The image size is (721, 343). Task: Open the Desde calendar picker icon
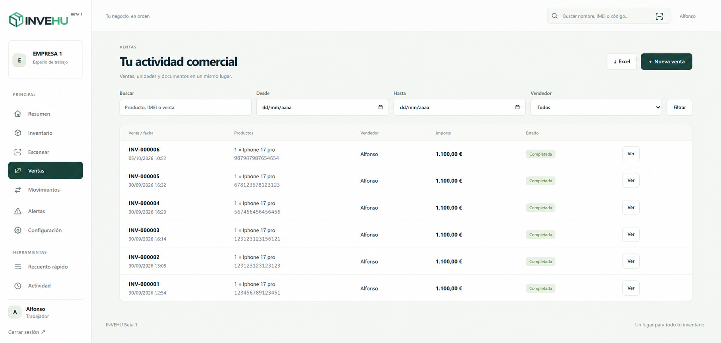click(x=381, y=107)
